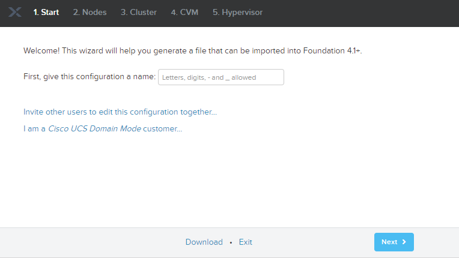Exit the wizard via Exit link

click(245, 242)
